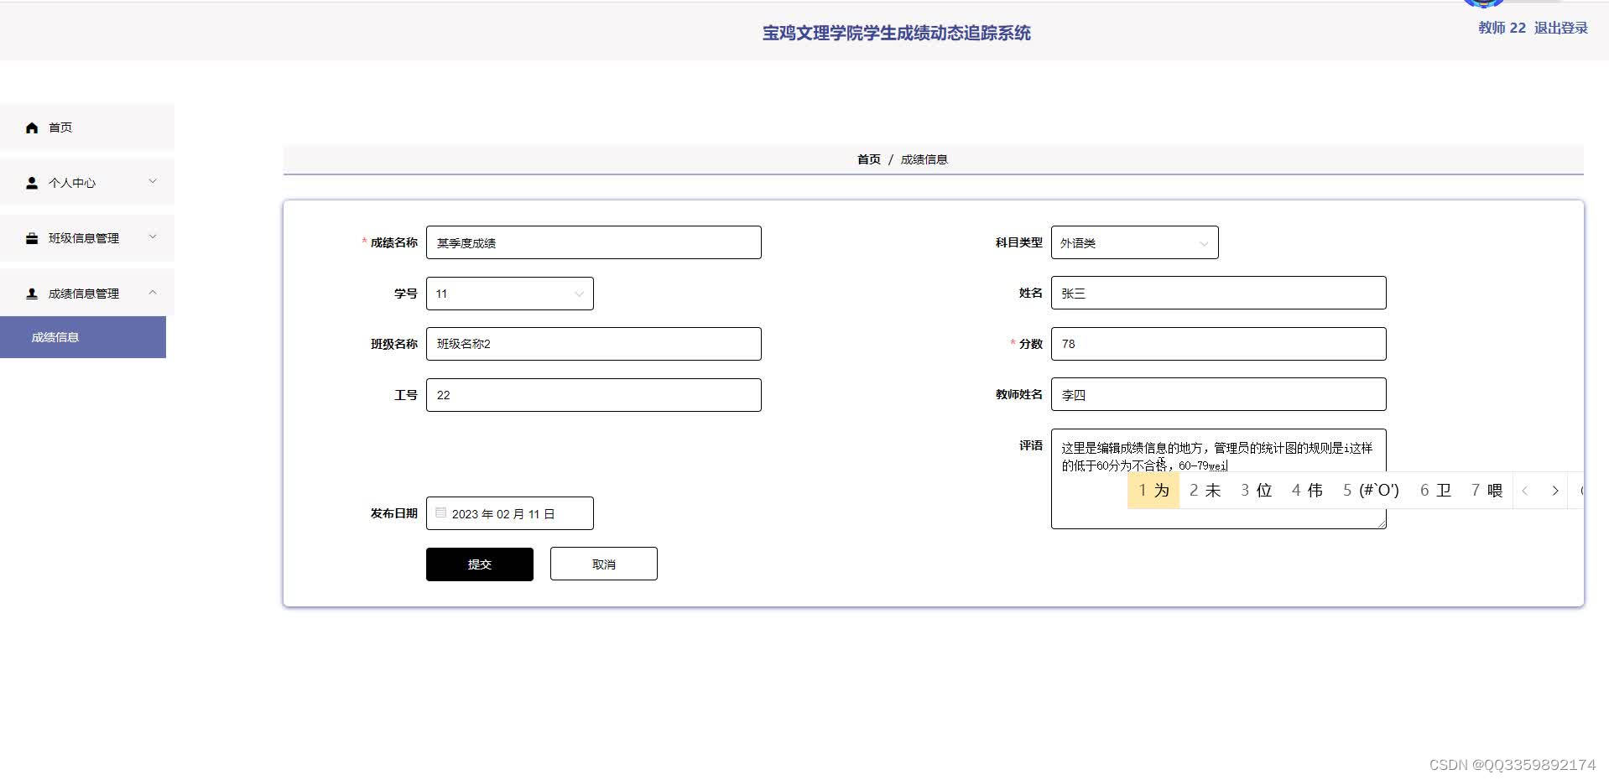The width and height of the screenshot is (1609, 780).
Task: Choose IME candidate 6 卫
Action: pyautogui.click(x=1435, y=491)
